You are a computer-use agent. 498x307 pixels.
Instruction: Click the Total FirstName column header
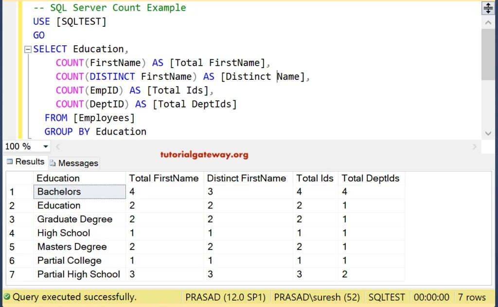[x=164, y=178]
